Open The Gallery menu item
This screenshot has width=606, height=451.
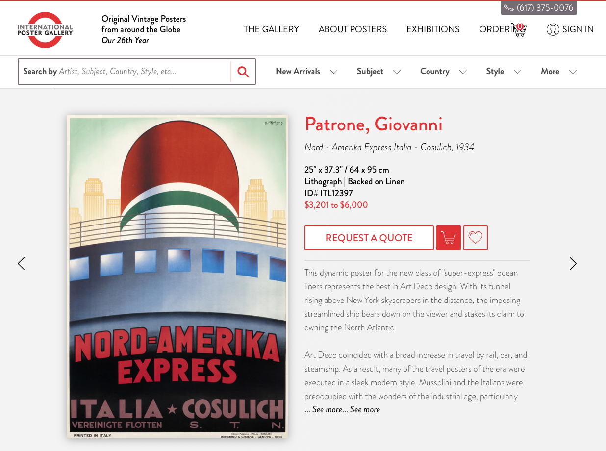271,29
